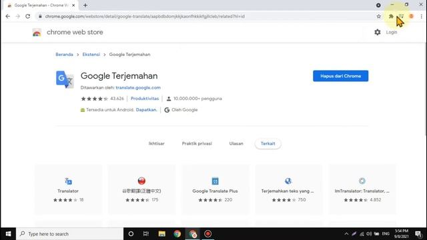427x240 pixels.
Task: Click Hapus dari Chrome button
Action: pyautogui.click(x=340, y=76)
